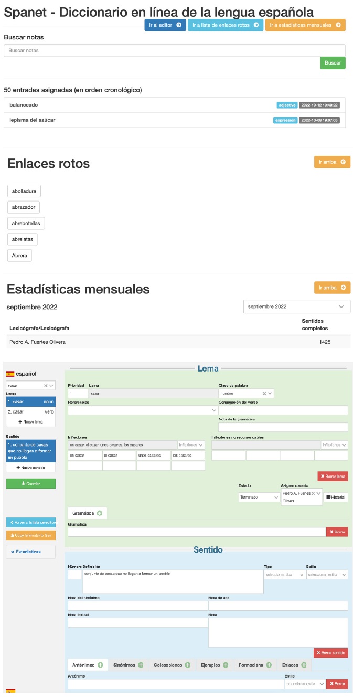Open the septiembre 2022 month dropdown
The height and width of the screenshot is (698, 353).
[297, 306]
